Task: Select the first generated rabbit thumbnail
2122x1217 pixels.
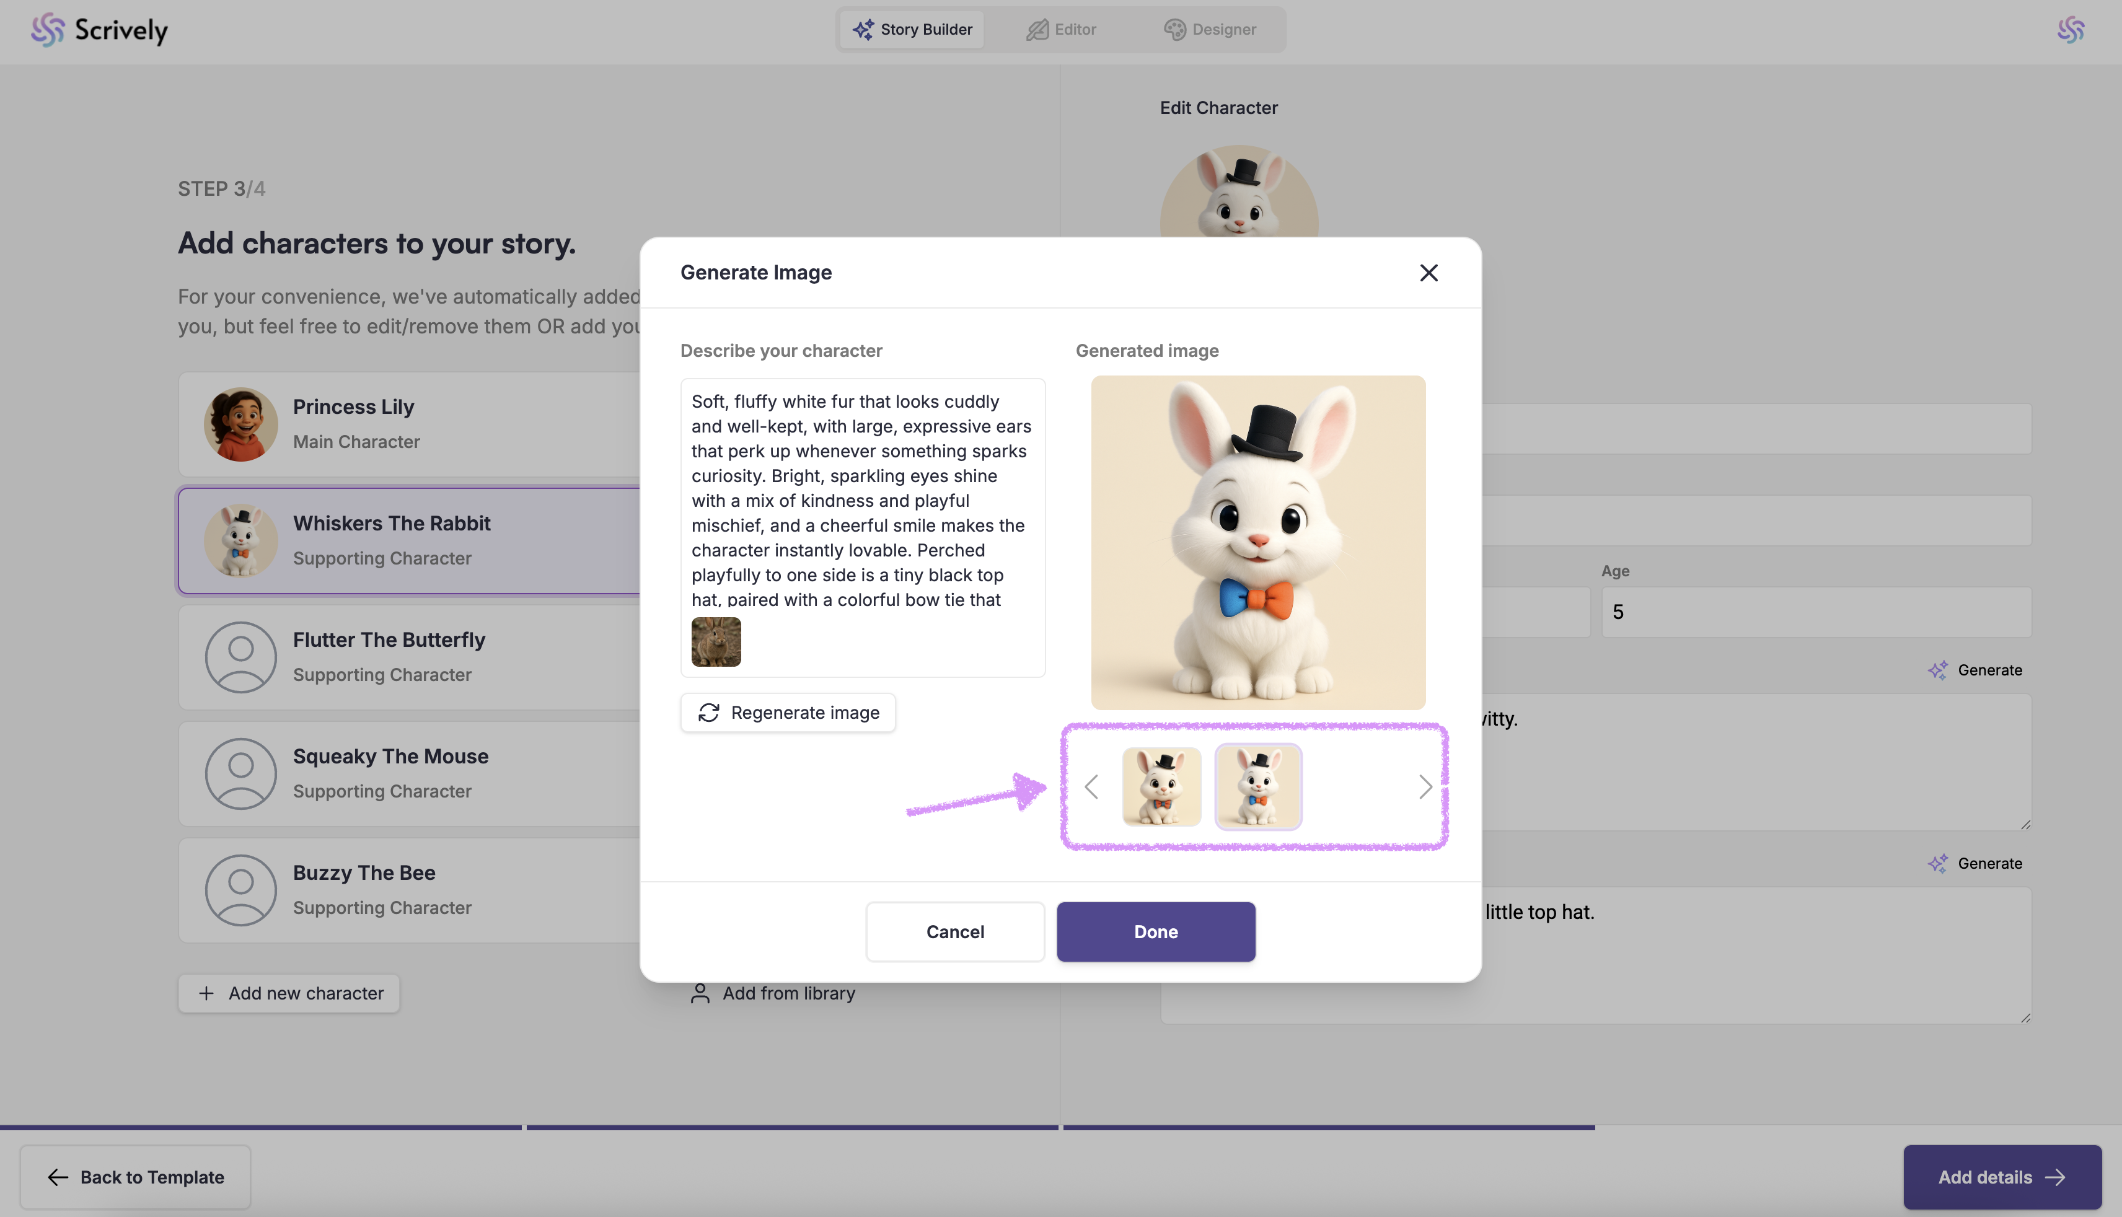Action: pos(1161,786)
